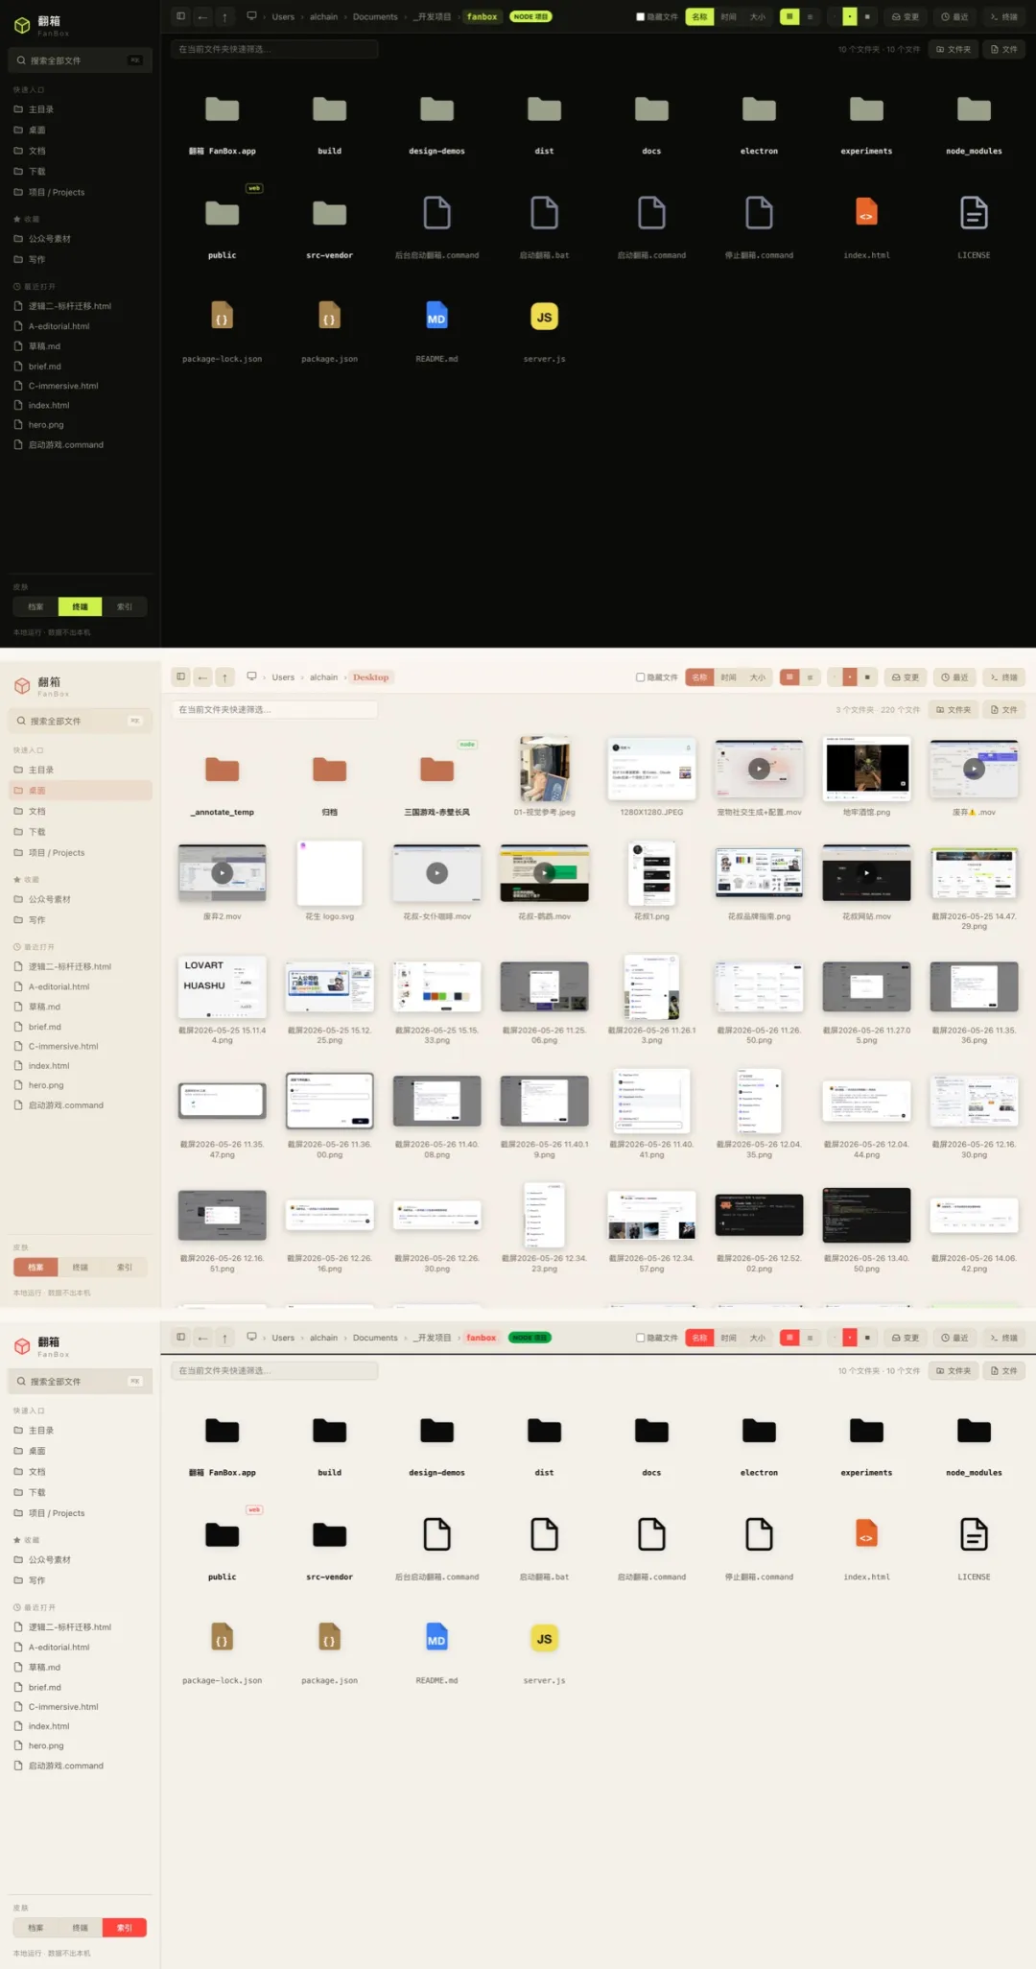Switch to list view in the dark-theme toolbar

pos(810,16)
